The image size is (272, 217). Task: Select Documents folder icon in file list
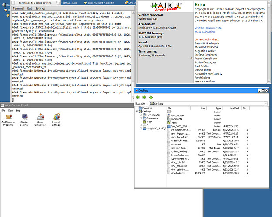point(169,119)
